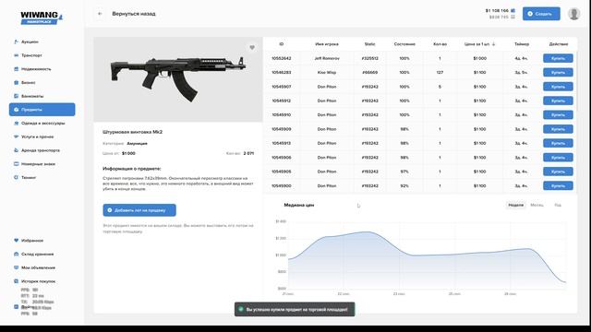Image resolution: width=591 pixels, height=332 pixels.
Task: Switch the price chart to Год
Action: [558, 205]
